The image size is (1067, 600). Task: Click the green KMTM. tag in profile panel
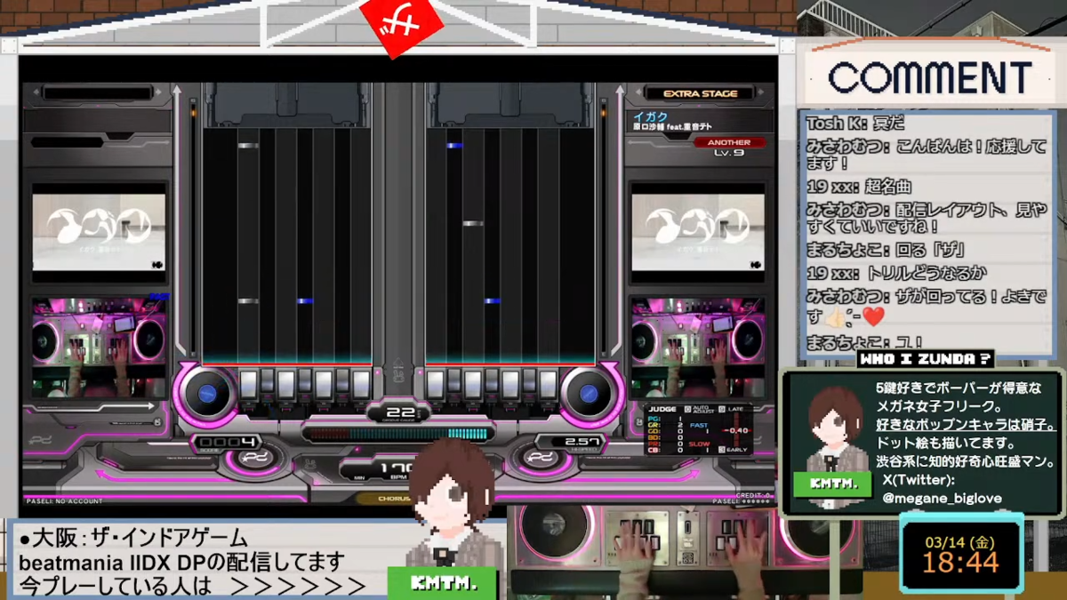pos(834,484)
